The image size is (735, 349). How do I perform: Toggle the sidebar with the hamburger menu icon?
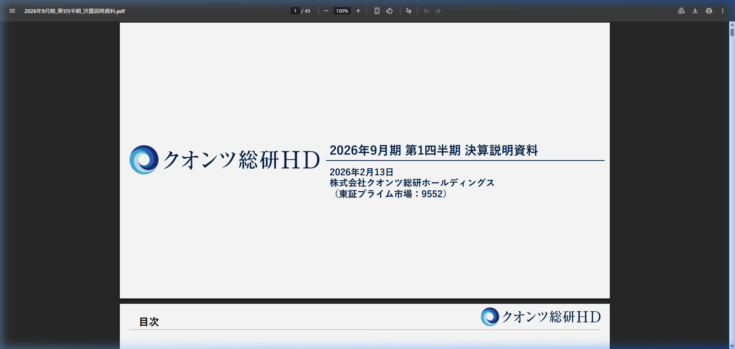coord(12,11)
